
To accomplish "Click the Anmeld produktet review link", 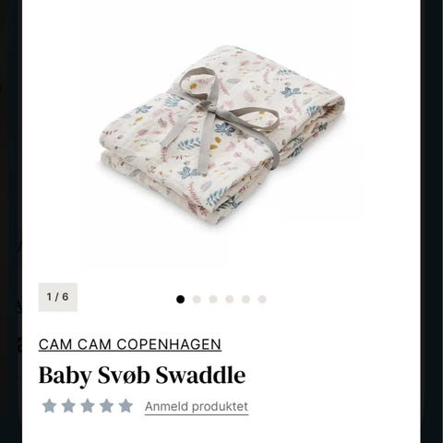I will point(197,407).
